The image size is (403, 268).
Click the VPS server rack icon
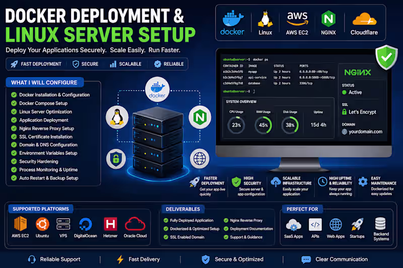pos(63,224)
